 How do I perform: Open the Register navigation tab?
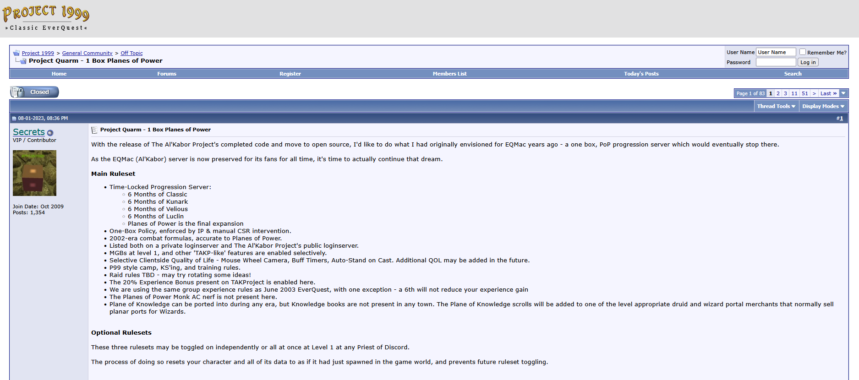pyautogui.click(x=290, y=74)
